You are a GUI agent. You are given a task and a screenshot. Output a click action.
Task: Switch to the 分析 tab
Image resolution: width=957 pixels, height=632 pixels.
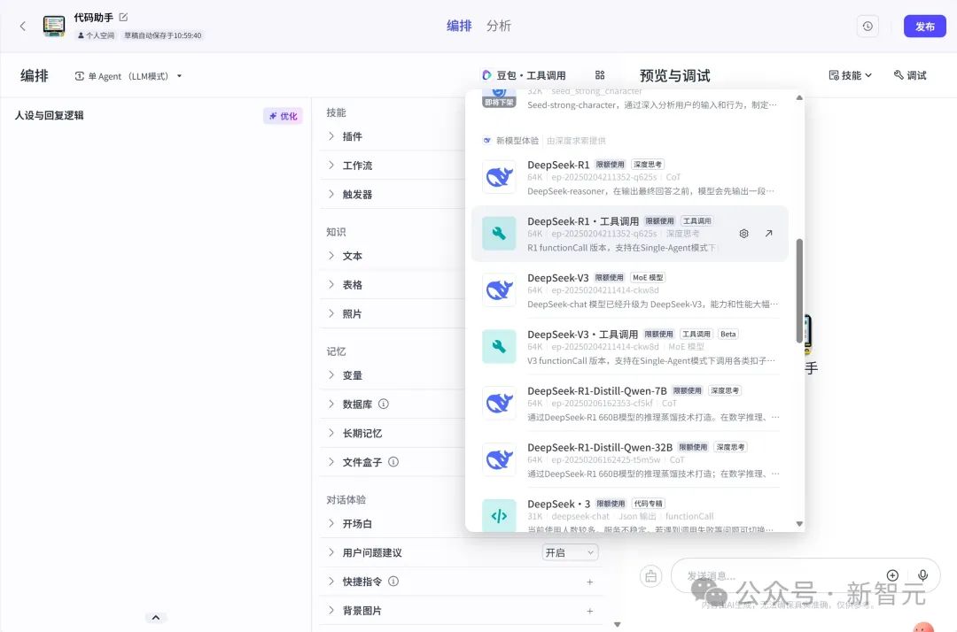tap(499, 26)
